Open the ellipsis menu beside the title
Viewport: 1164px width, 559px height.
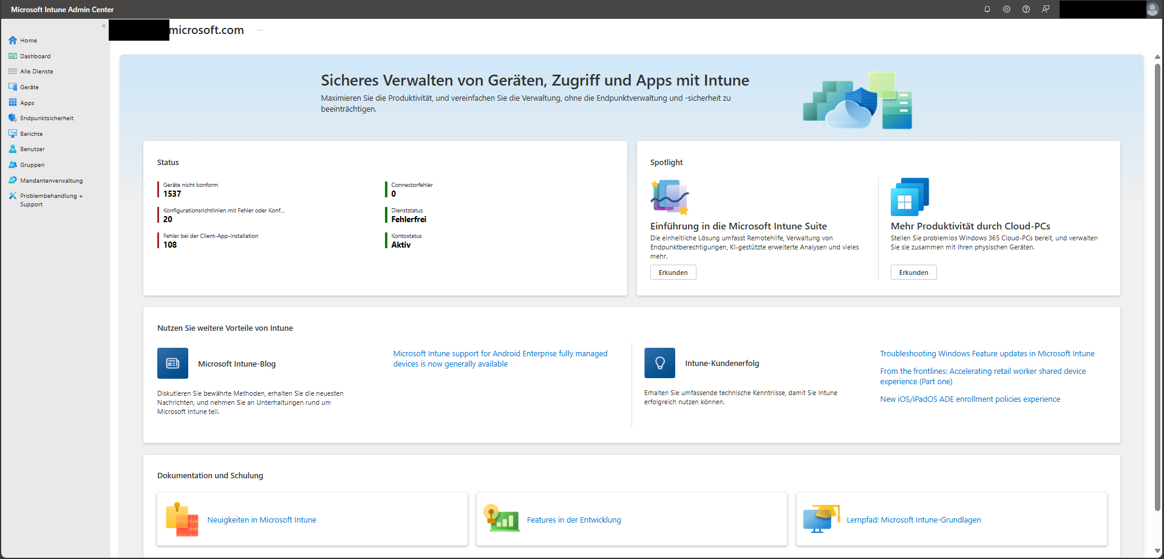tap(259, 30)
